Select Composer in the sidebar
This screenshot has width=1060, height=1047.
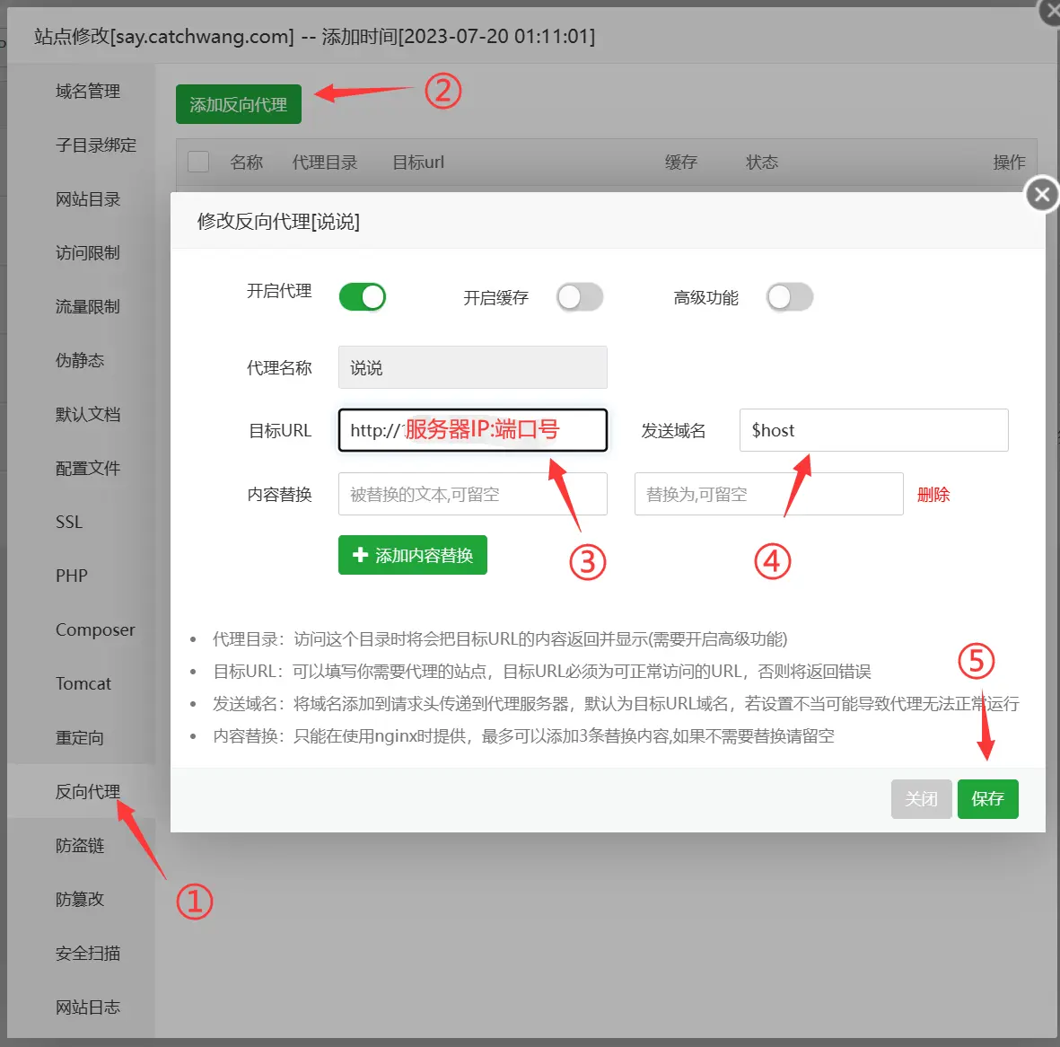(95, 629)
